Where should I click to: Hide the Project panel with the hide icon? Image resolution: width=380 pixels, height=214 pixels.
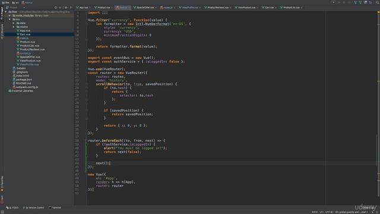click(71, 8)
